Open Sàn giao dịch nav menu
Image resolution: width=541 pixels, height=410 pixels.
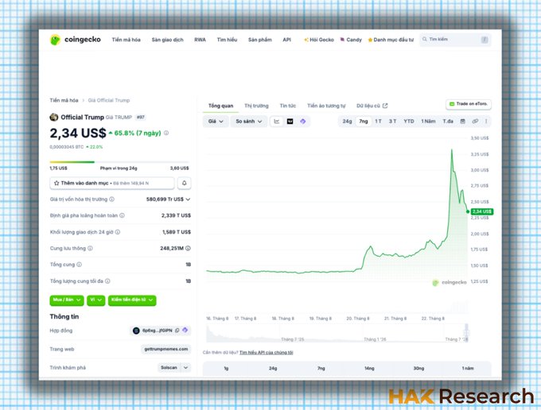167,40
